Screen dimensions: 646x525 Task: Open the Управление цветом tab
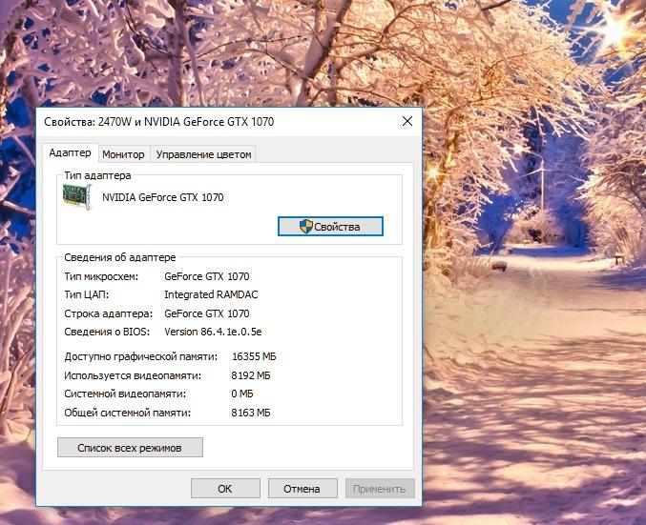coord(203,154)
